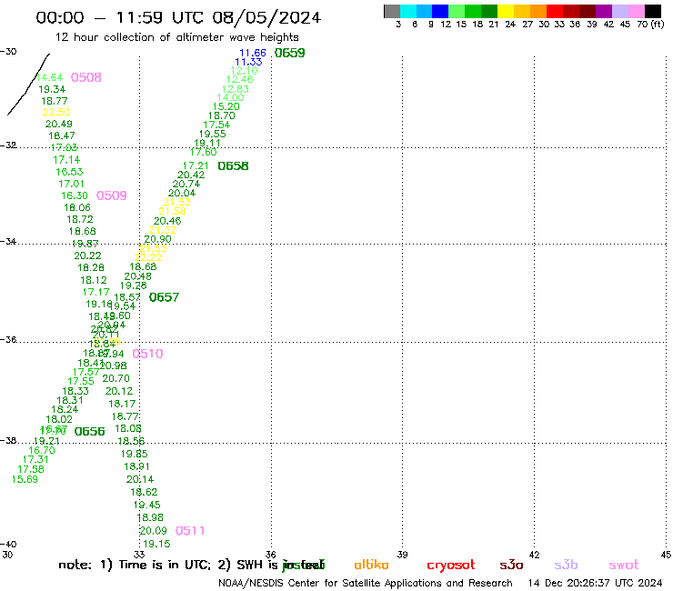Select the 15.20 reading
The height and width of the screenshot is (591, 673).
[226, 107]
